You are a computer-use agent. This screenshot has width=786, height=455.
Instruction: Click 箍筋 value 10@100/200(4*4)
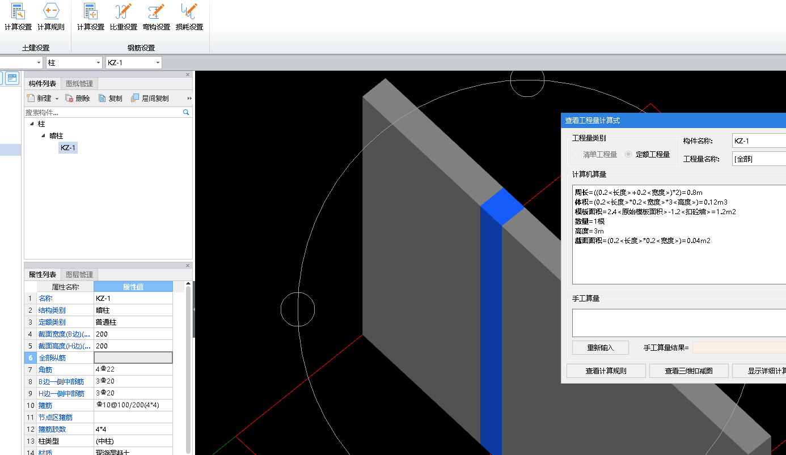[133, 405]
